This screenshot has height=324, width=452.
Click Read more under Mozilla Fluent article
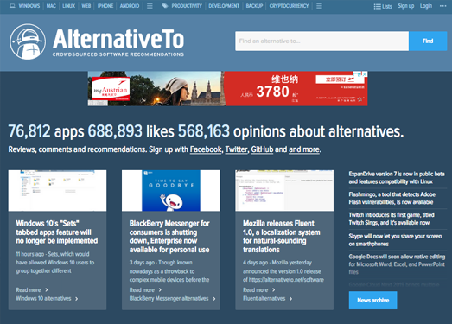point(256,289)
